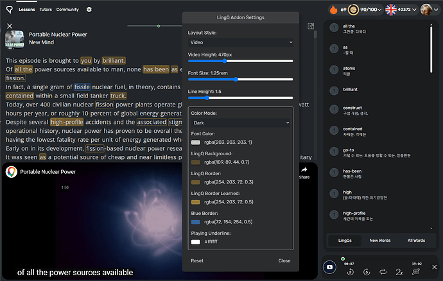Open the Playing Underline color swatch
The height and width of the screenshot is (281, 443).
point(196,242)
